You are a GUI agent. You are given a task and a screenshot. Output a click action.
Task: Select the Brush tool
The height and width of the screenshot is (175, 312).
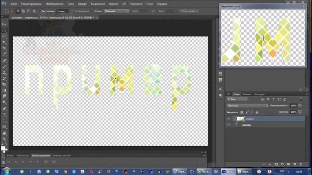click(4, 67)
